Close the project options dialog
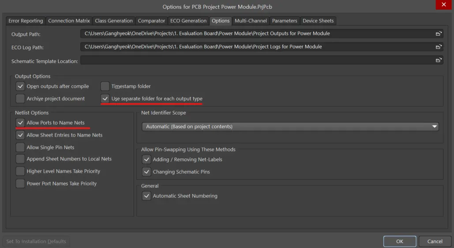This screenshot has width=454, height=248. [443, 4]
